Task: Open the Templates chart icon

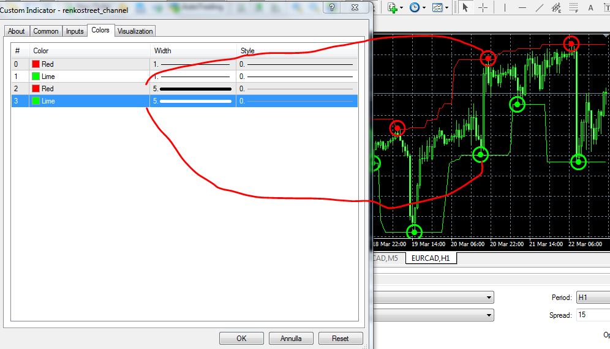Action: pyautogui.click(x=437, y=7)
